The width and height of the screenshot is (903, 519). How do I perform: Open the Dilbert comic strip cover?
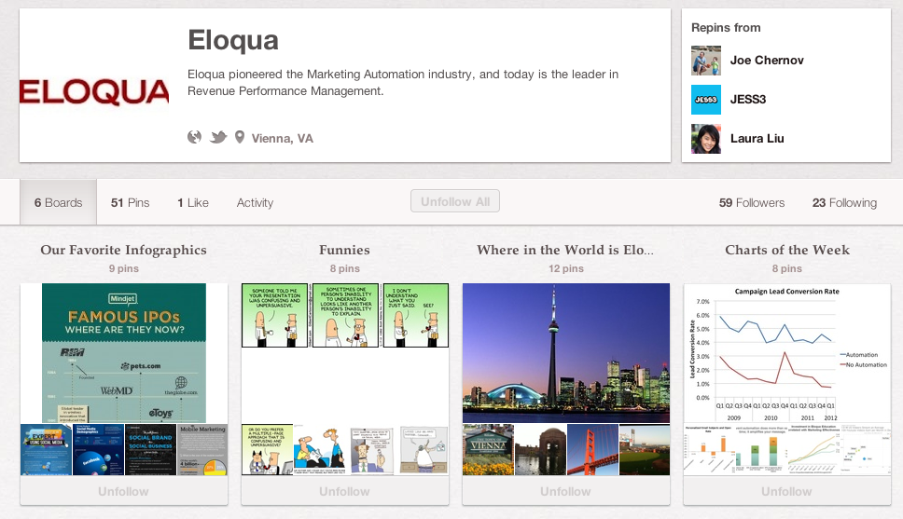(x=345, y=315)
